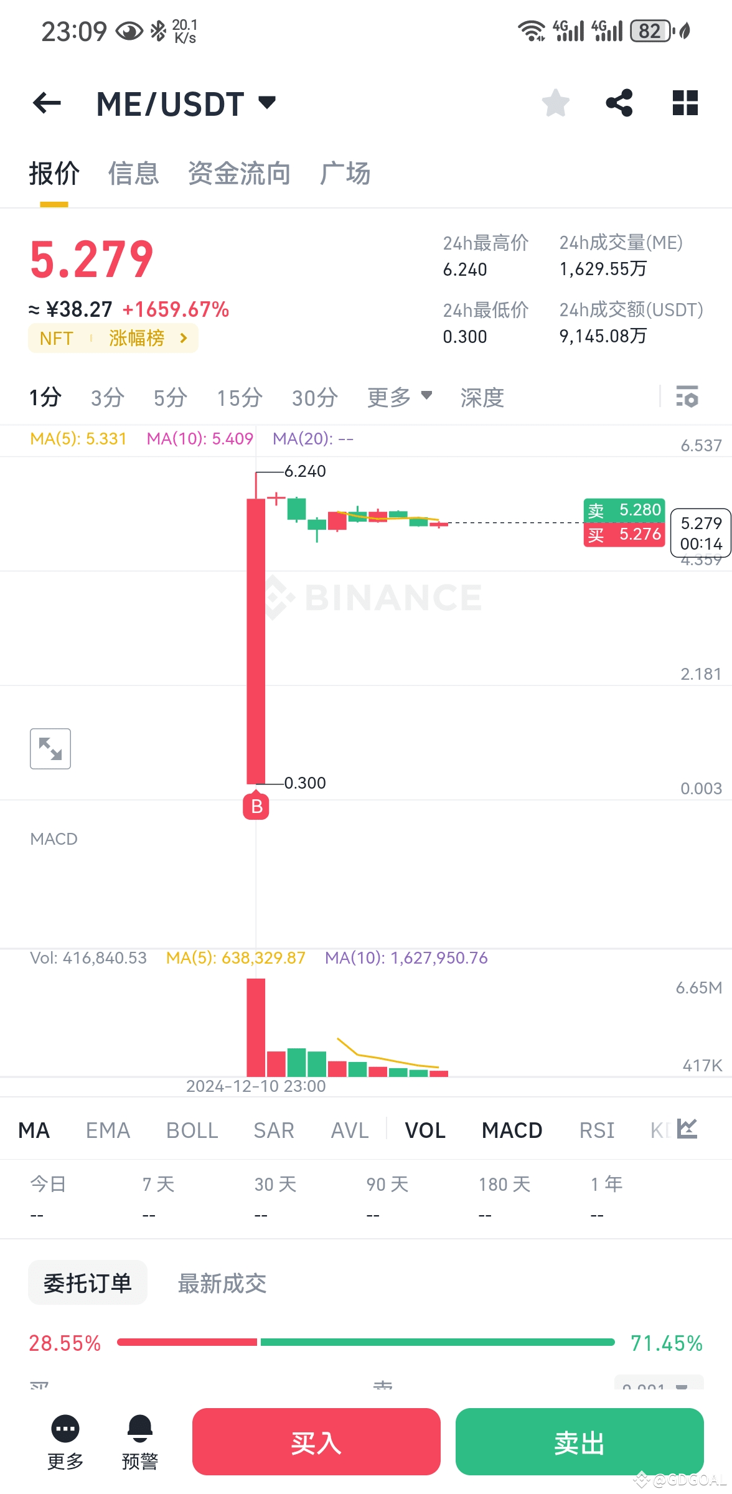The height and width of the screenshot is (1494, 732).
Task: Expand the 更多 time interval dropdown
Action: click(x=399, y=397)
